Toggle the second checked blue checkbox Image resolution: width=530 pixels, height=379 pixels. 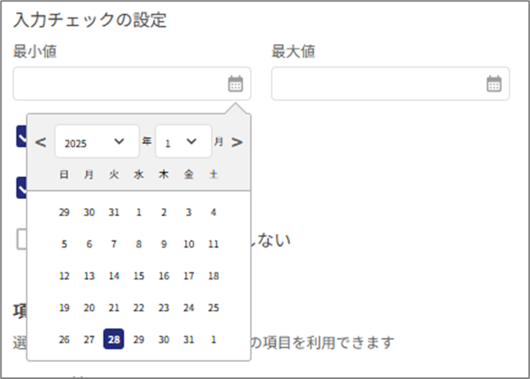point(21,188)
